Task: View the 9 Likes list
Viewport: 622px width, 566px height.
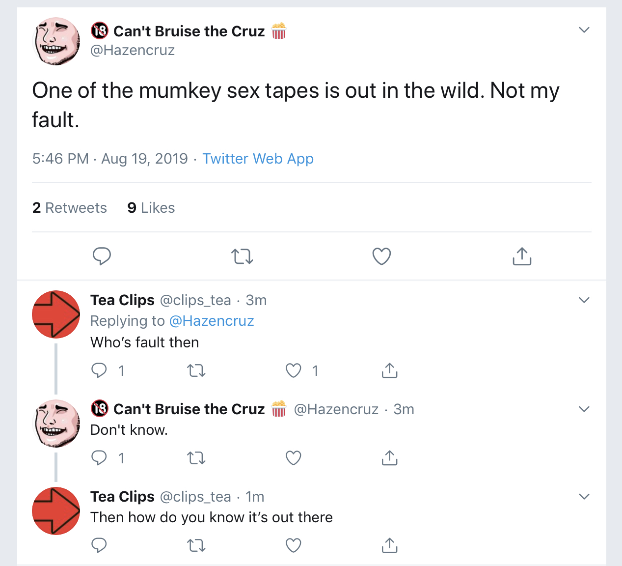Action: coord(151,208)
